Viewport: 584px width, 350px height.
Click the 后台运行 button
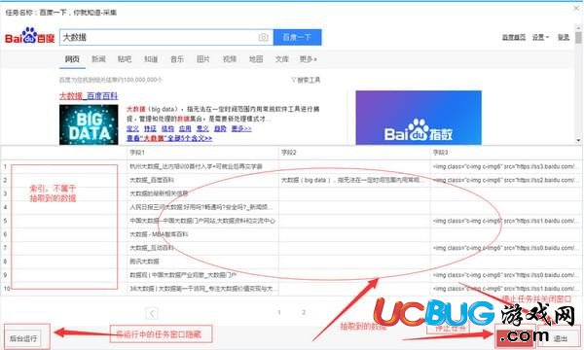point(23,338)
